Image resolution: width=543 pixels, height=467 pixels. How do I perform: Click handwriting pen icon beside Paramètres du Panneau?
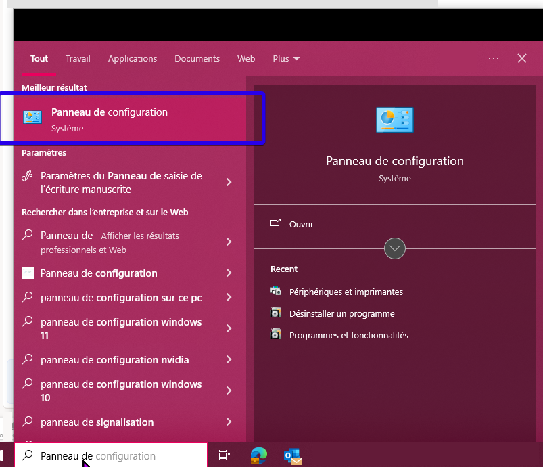[27, 176]
